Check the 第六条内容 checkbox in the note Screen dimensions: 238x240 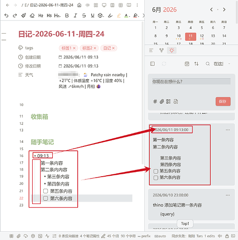click(x=46, y=198)
